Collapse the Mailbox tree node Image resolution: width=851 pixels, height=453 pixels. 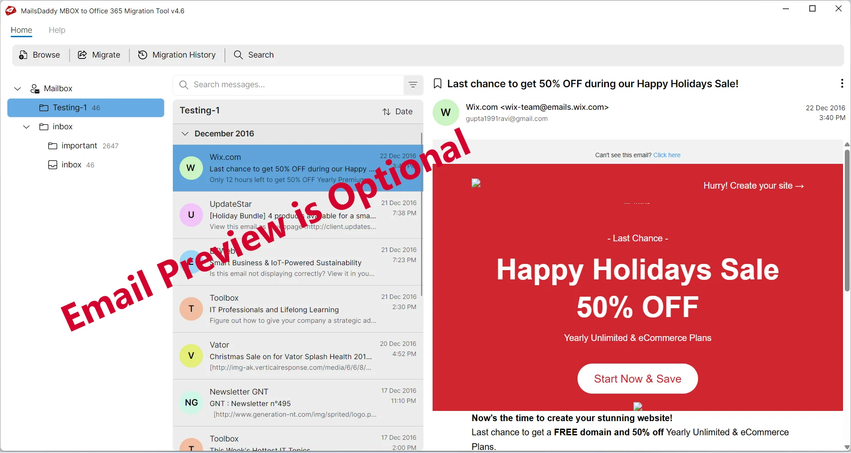coord(17,89)
